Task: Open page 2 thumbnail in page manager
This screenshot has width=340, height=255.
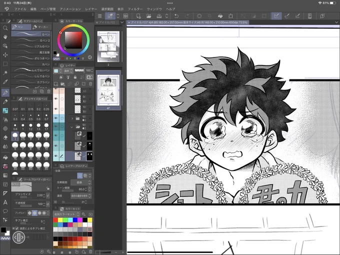Action: click(x=108, y=46)
